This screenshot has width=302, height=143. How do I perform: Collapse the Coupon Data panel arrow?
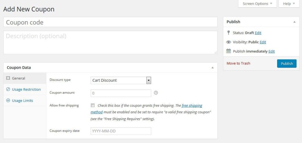click(x=213, y=68)
